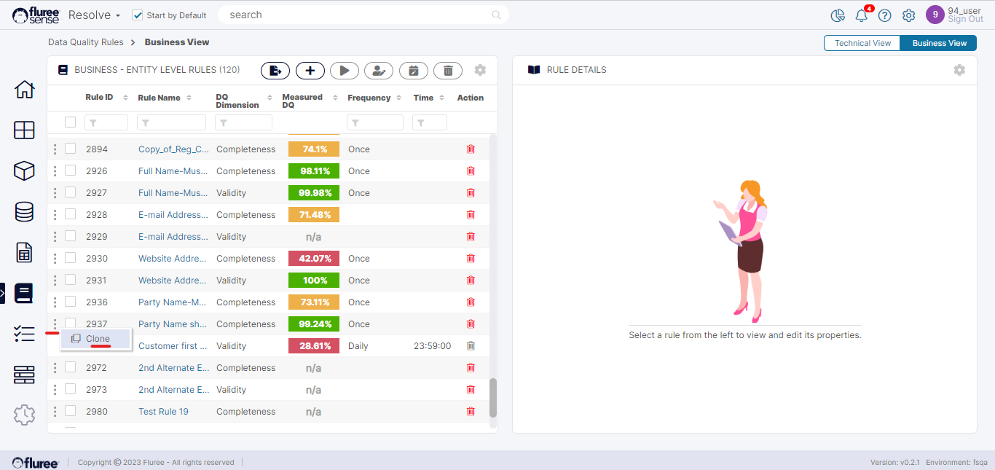Sort by Rule ID column arrows

tap(125, 98)
